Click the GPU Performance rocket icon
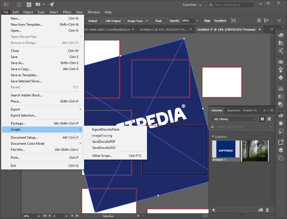The image size is (287, 219). (52, 5)
